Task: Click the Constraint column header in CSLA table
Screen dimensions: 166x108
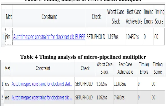Action: coord(49,17)
